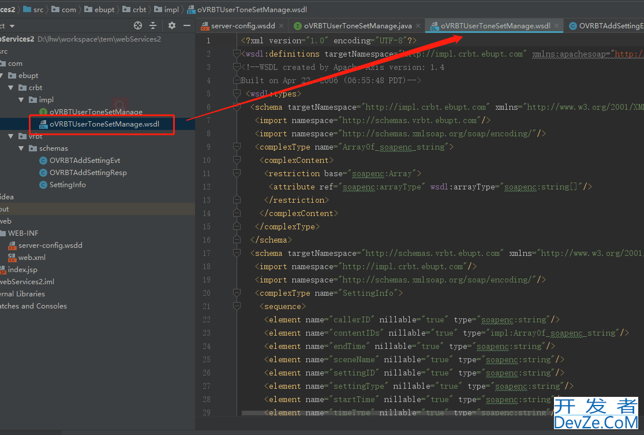The image size is (644, 435).
Task: Close the oVRBTUserToneSetManage.wsdl tab
Action: pos(556,25)
